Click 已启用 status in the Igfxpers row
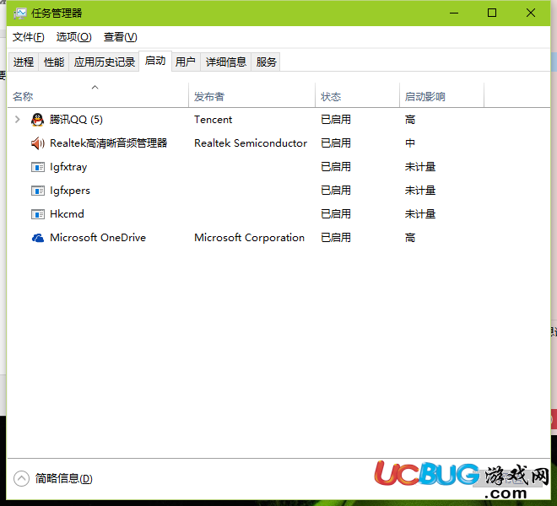Viewport: 557px width, 506px height. click(x=336, y=191)
